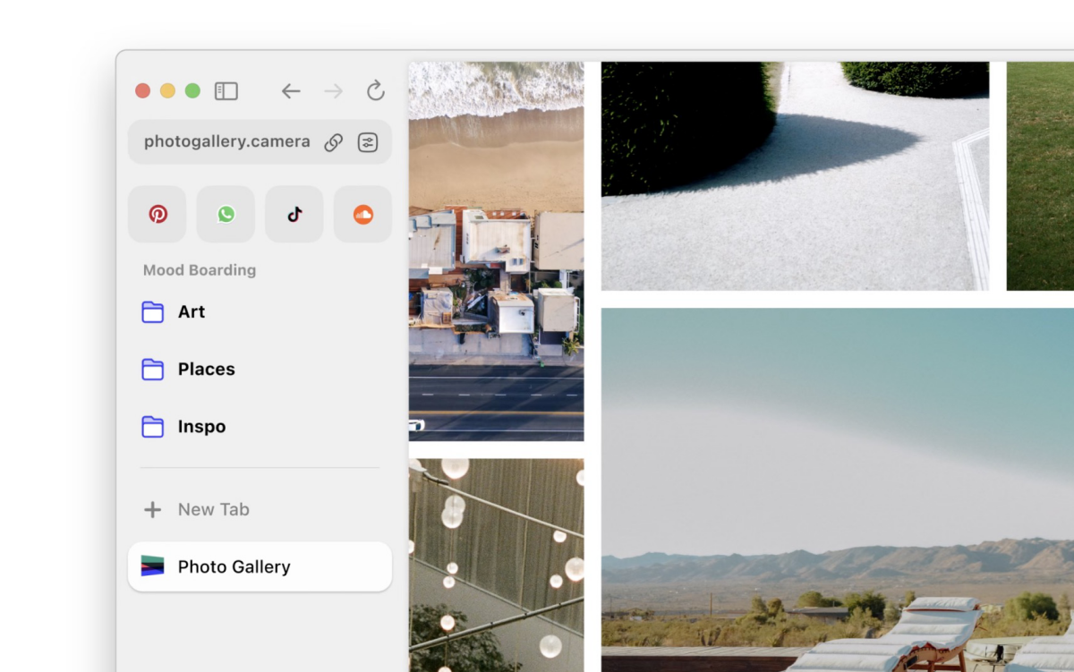The width and height of the screenshot is (1074, 672).
Task: Open the SoundCloud pinned shortcut
Action: pos(362,214)
